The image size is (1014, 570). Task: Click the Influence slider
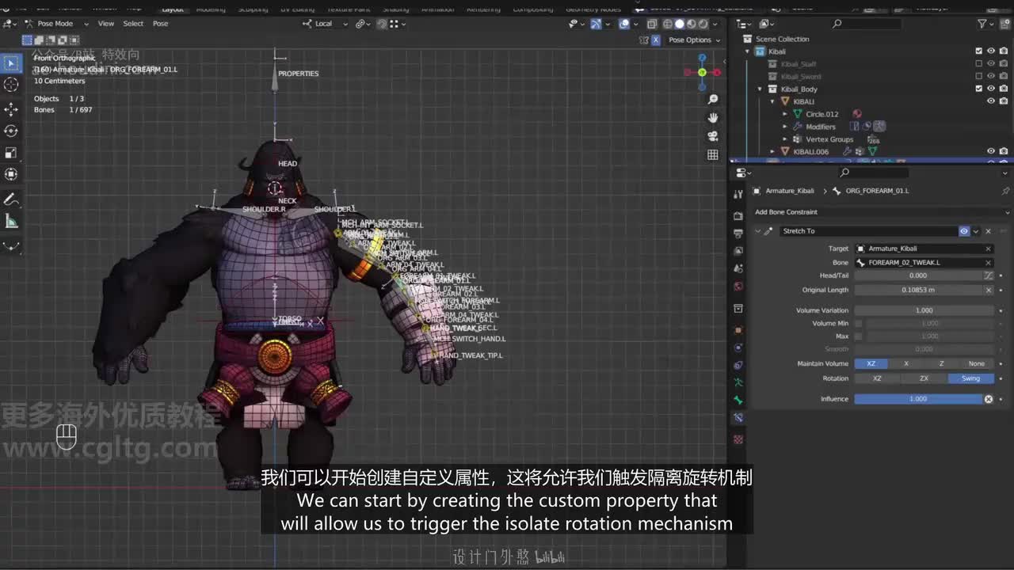tap(917, 399)
